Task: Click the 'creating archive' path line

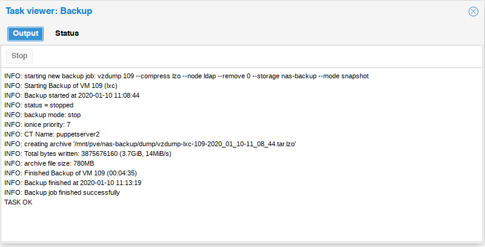Action: pos(150,144)
